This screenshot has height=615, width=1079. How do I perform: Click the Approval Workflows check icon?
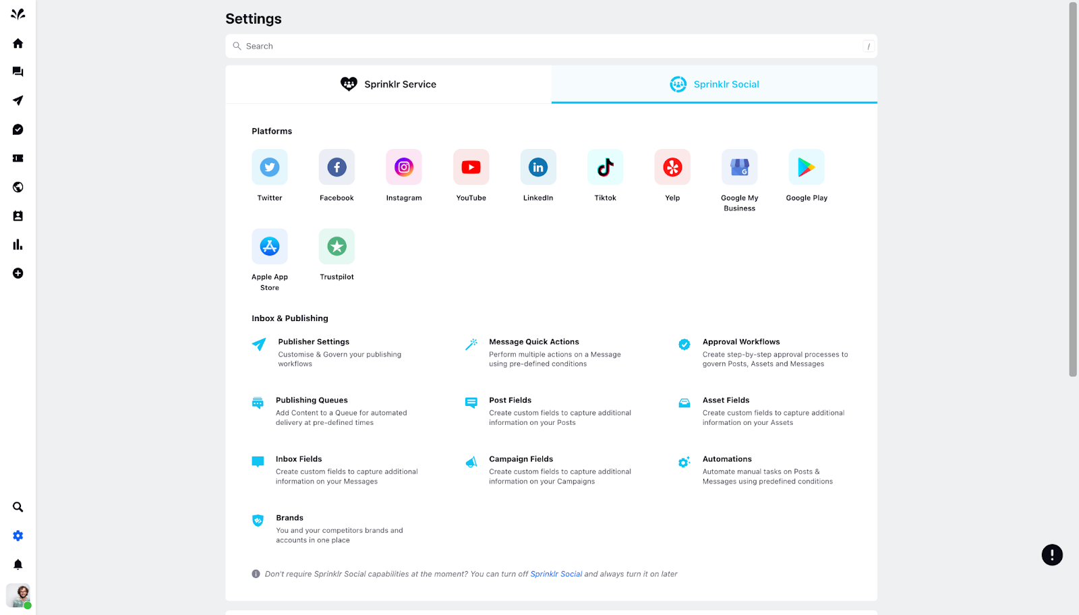pos(684,345)
